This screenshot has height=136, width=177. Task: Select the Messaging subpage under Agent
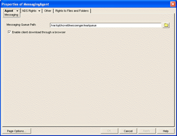11,15
